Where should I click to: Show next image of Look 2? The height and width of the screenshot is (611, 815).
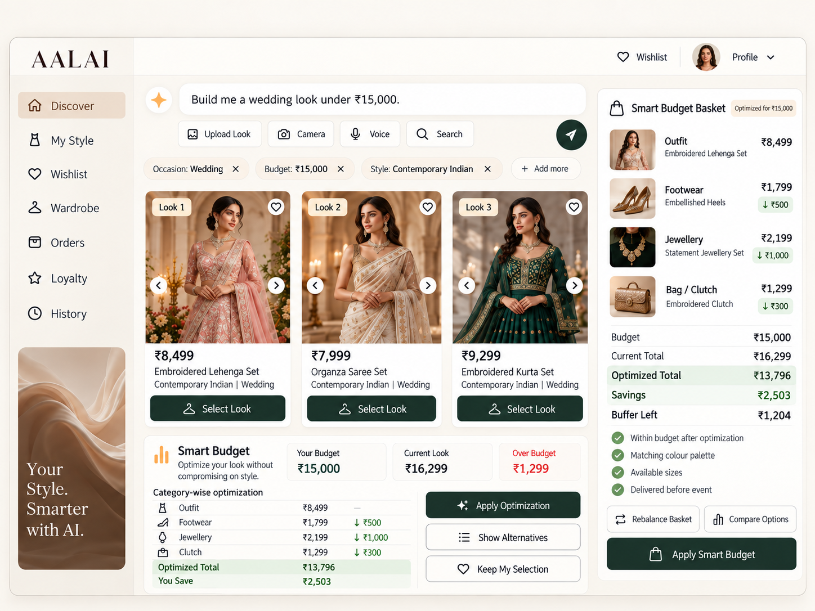(x=428, y=285)
